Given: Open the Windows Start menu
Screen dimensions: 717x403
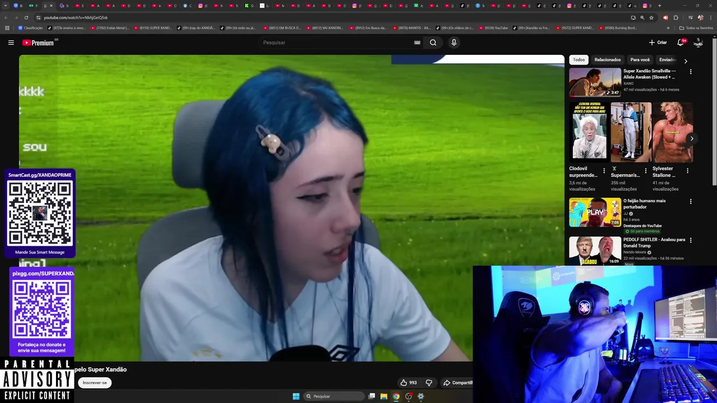Looking at the screenshot, I should tap(296, 396).
